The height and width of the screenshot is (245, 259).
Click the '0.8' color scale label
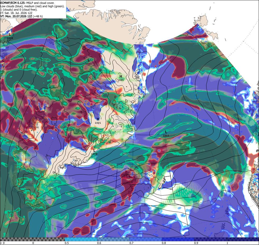tap(164, 243)
